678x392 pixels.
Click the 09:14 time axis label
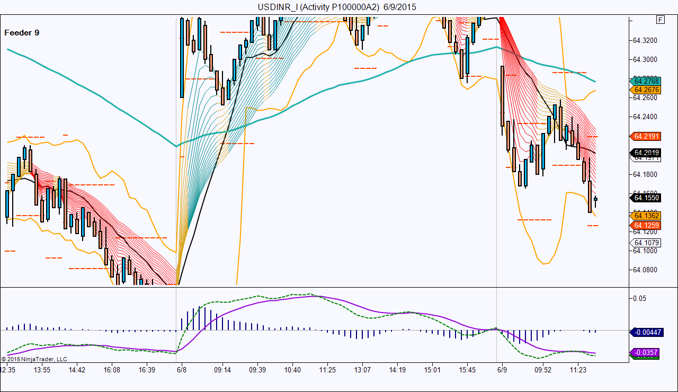(222, 370)
